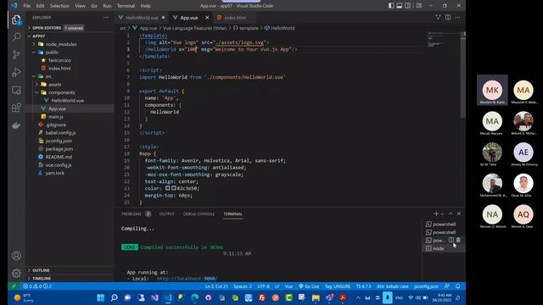
Task: Click the Go Live server toggle
Action: click(309, 286)
